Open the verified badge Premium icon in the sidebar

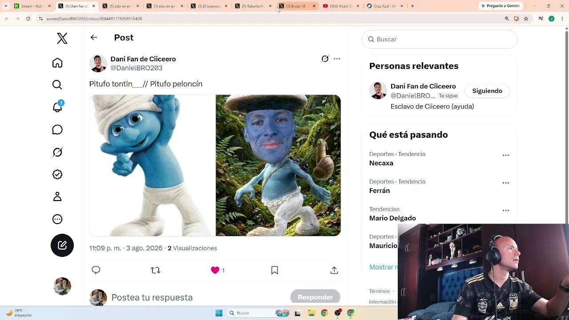(57, 174)
